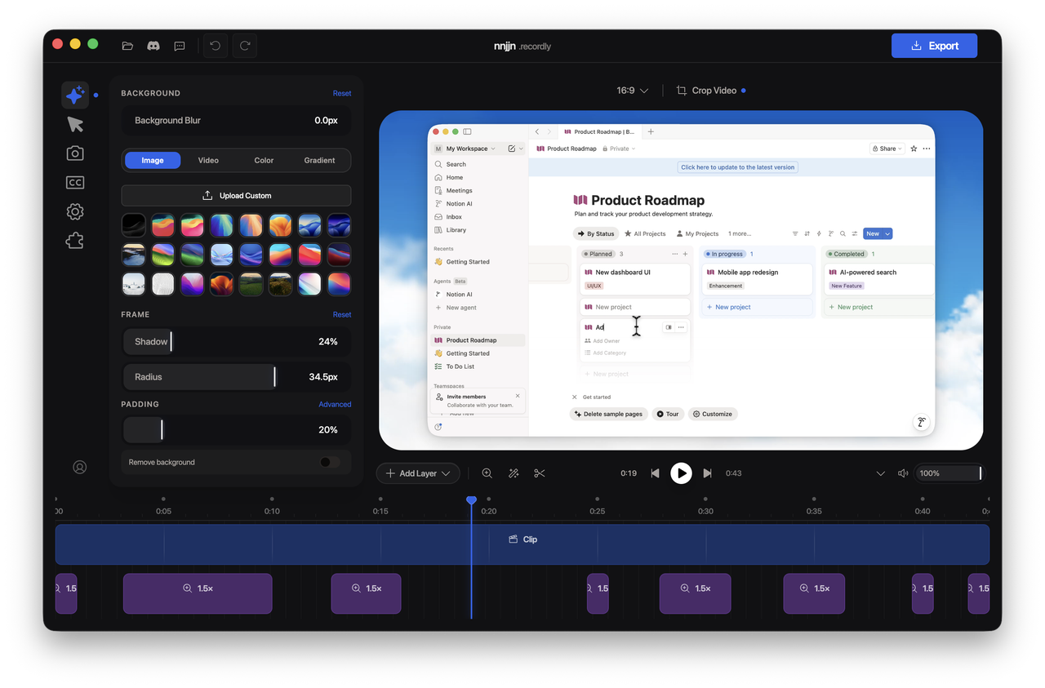This screenshot has height=688, width=1045.
Task: Switch to the Image background tab
Action: coord(153,160)
